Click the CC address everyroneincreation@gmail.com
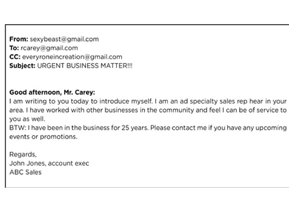Viewport: 289px width, 217px height. pos(72,57)
